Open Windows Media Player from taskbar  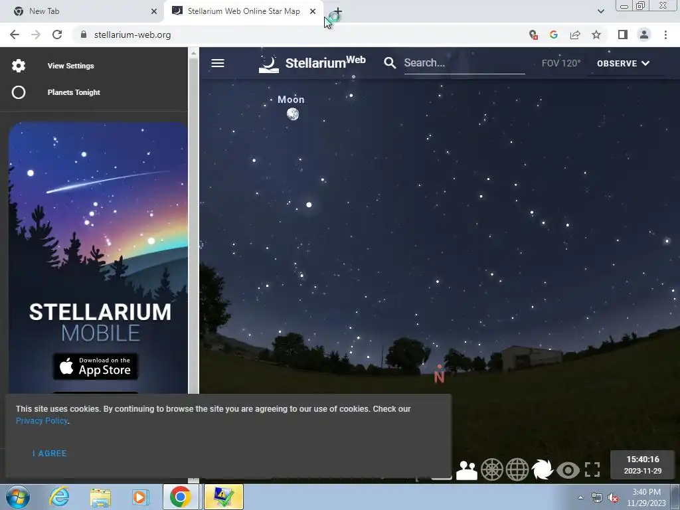coord(141,497)
